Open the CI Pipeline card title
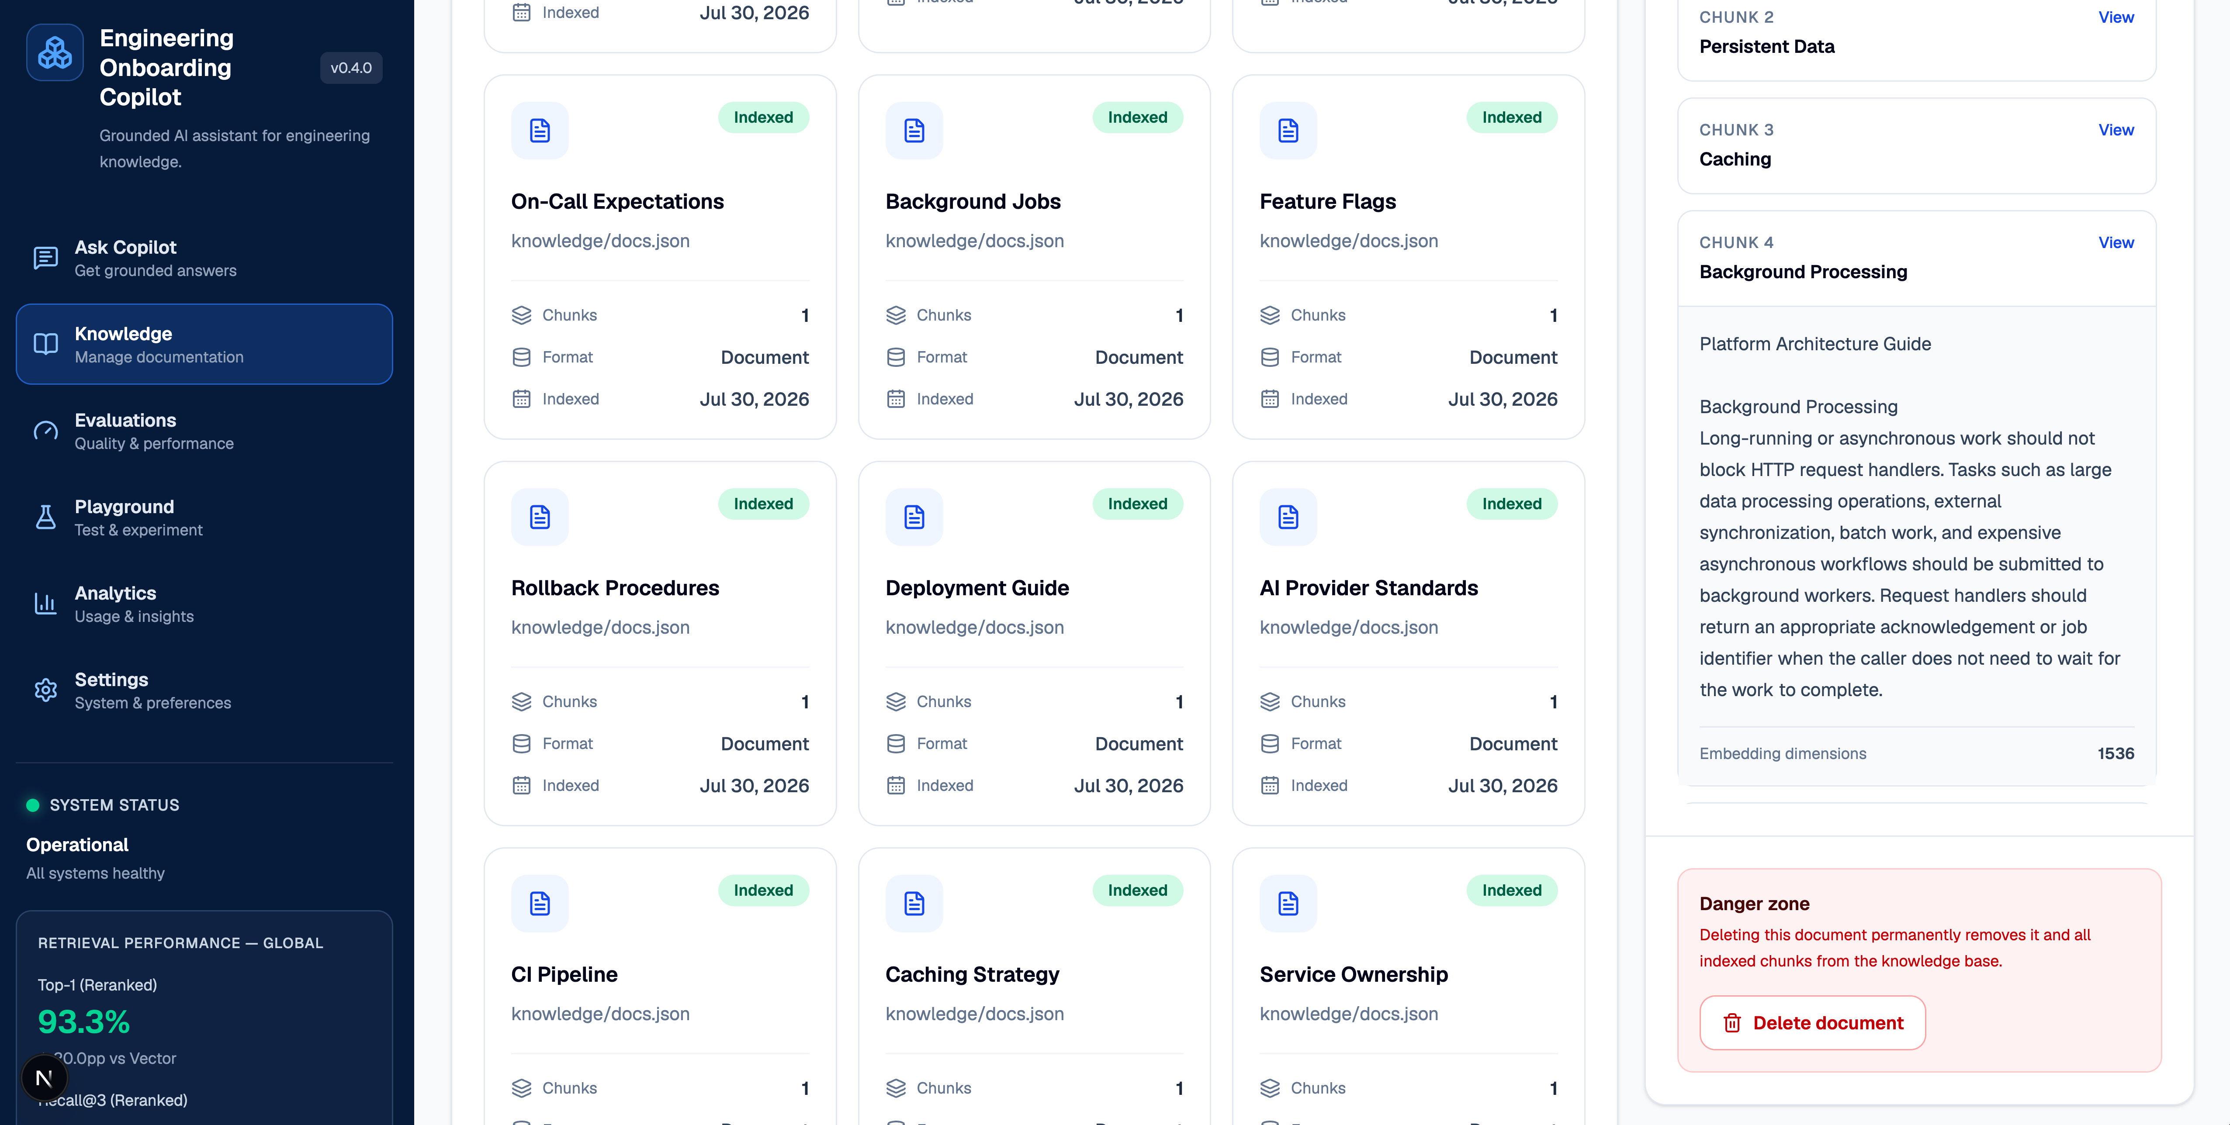Image resolution: width=2230 pixels, height=1125 pixels. (x=564, y=974)
